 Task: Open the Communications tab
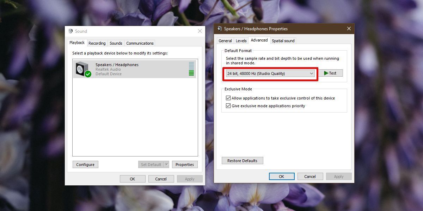140,43
